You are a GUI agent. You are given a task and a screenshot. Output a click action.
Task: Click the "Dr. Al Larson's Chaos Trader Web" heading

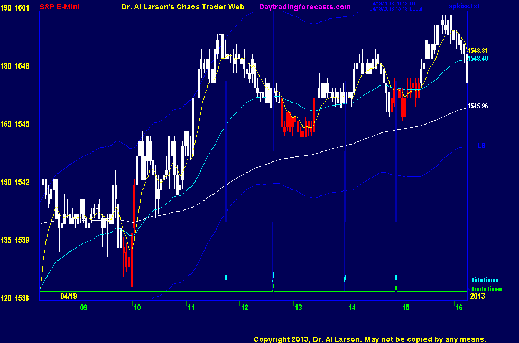(183, 7)
